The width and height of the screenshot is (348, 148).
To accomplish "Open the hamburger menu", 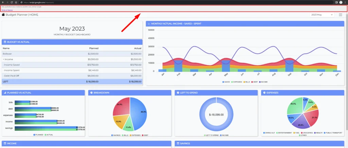I will [x=341, y=15].
